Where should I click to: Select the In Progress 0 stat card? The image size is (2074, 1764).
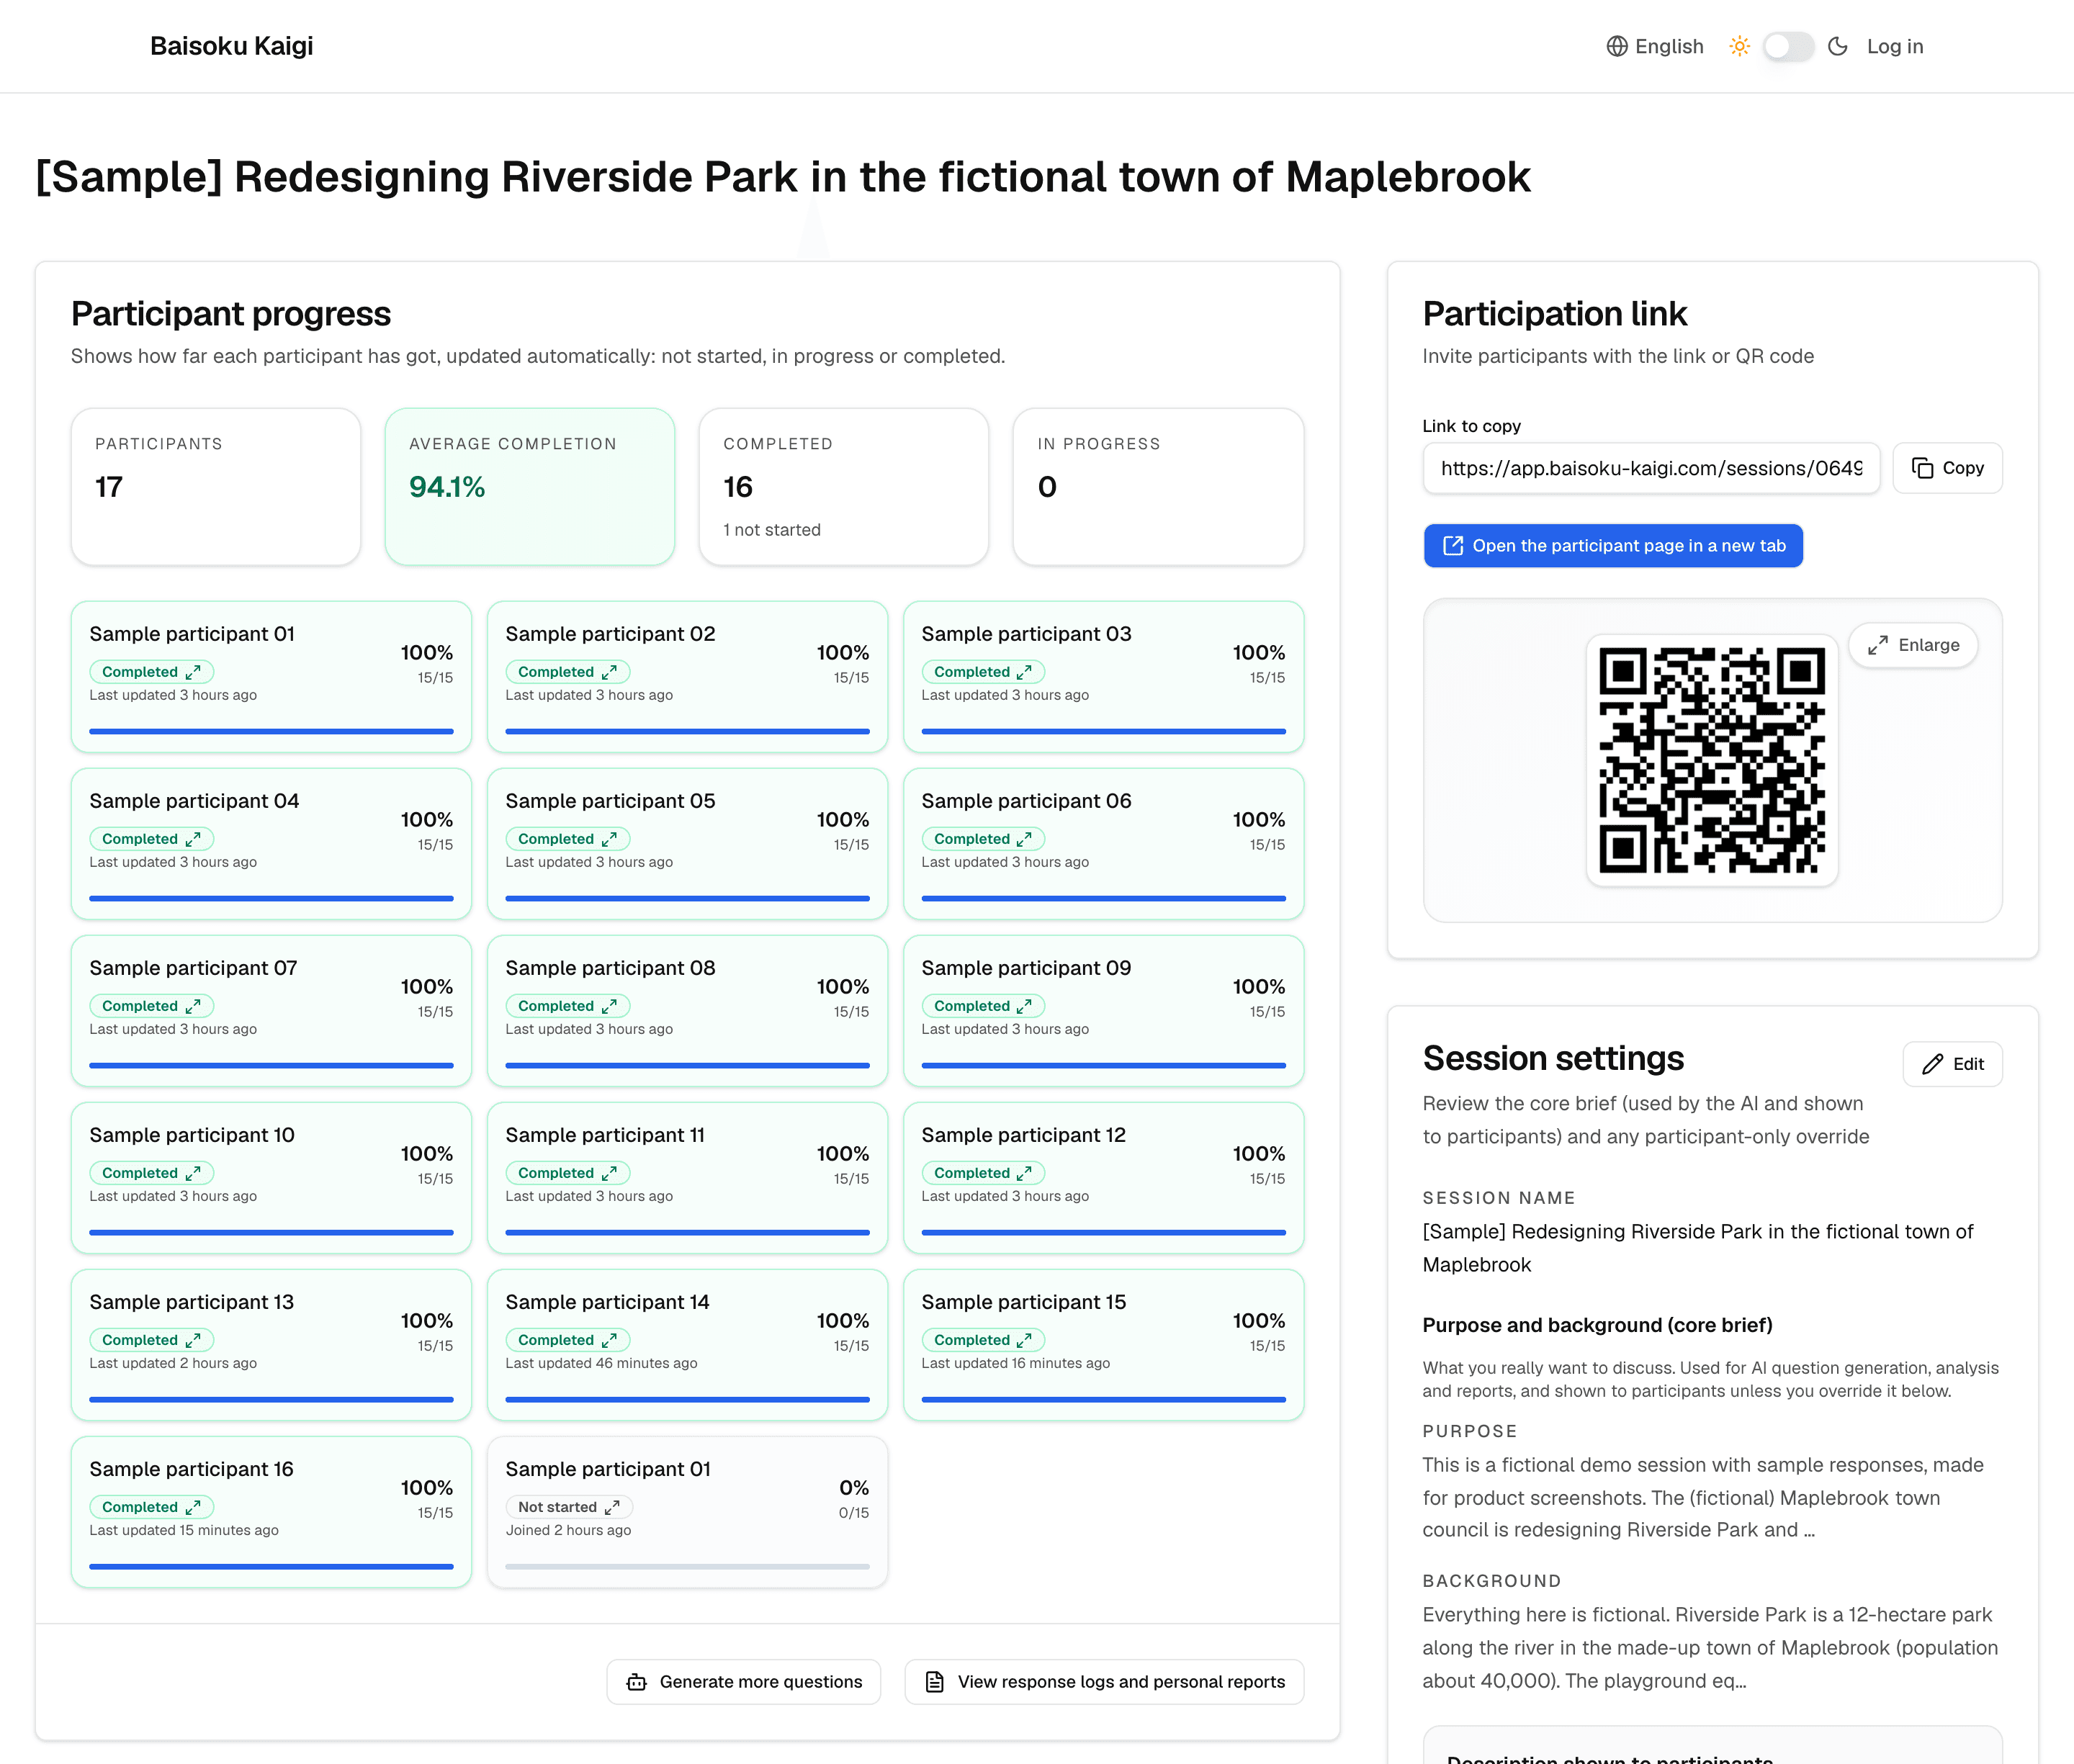(x=1157, y=487)
